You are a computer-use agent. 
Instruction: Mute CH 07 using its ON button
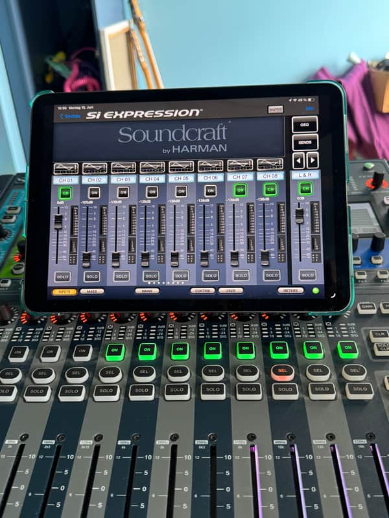point(240,190)
